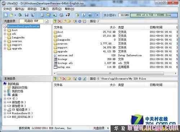Click the red X delete icon above ISO file list
180x132 pixels.
point(59,21)
